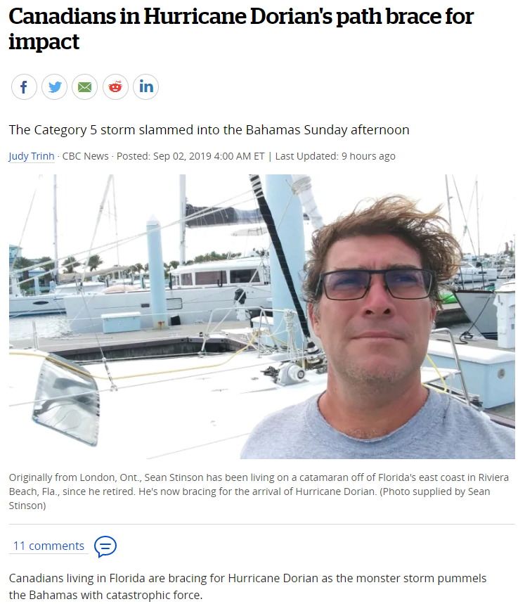This screenshot has width=525, height=604.
Task: Click the Photo supplied by Sean Stinson credit
Action: coord(249,499)
